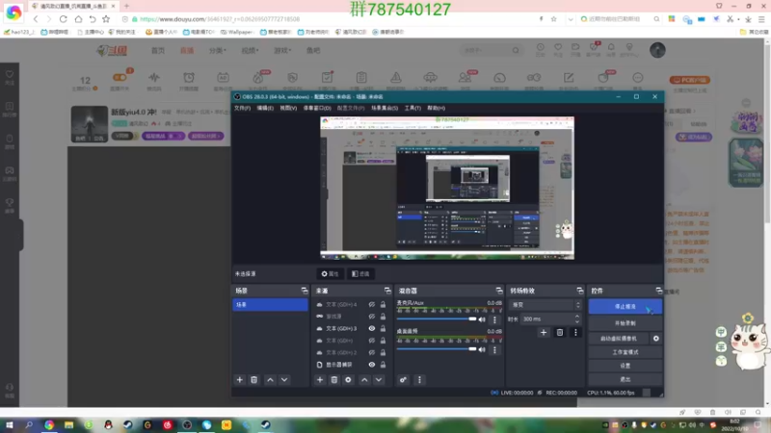
Task: Hide the 文本 (GDI+) 3 source
Action: (372, 328)
